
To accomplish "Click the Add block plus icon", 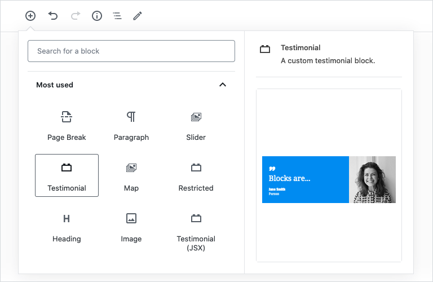I will [x=30, y=16].
